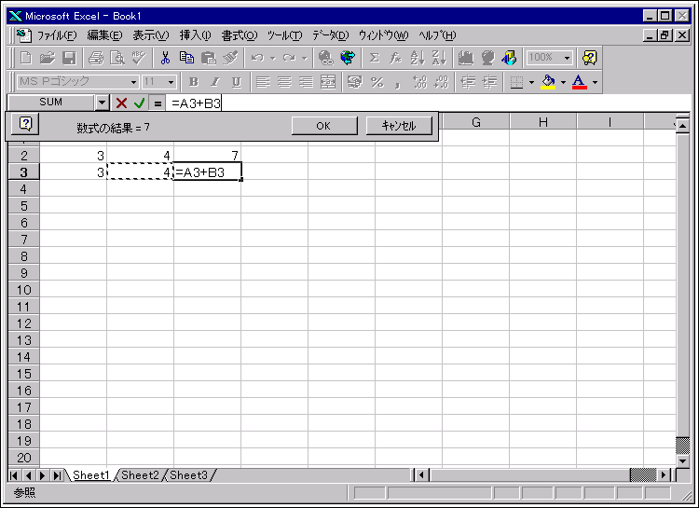Viewport: 699px width, 508px height.
Task: Click the question mark icon in formula palette
Action: click(x=25, y=124)
